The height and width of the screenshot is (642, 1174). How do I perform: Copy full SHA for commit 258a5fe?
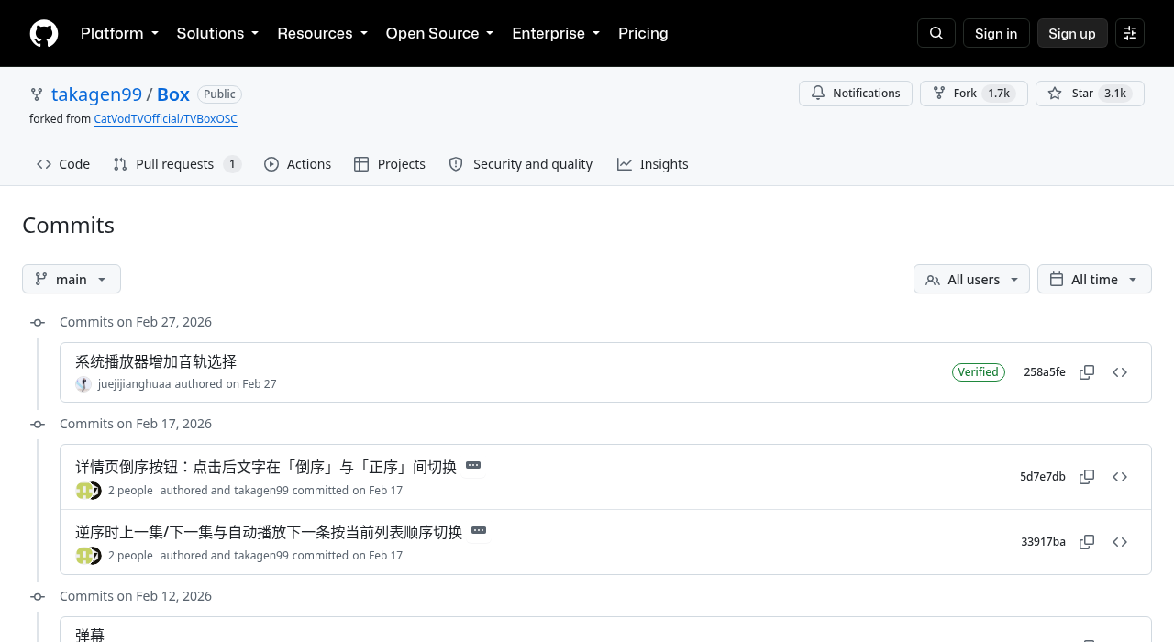pos(1087,372)
